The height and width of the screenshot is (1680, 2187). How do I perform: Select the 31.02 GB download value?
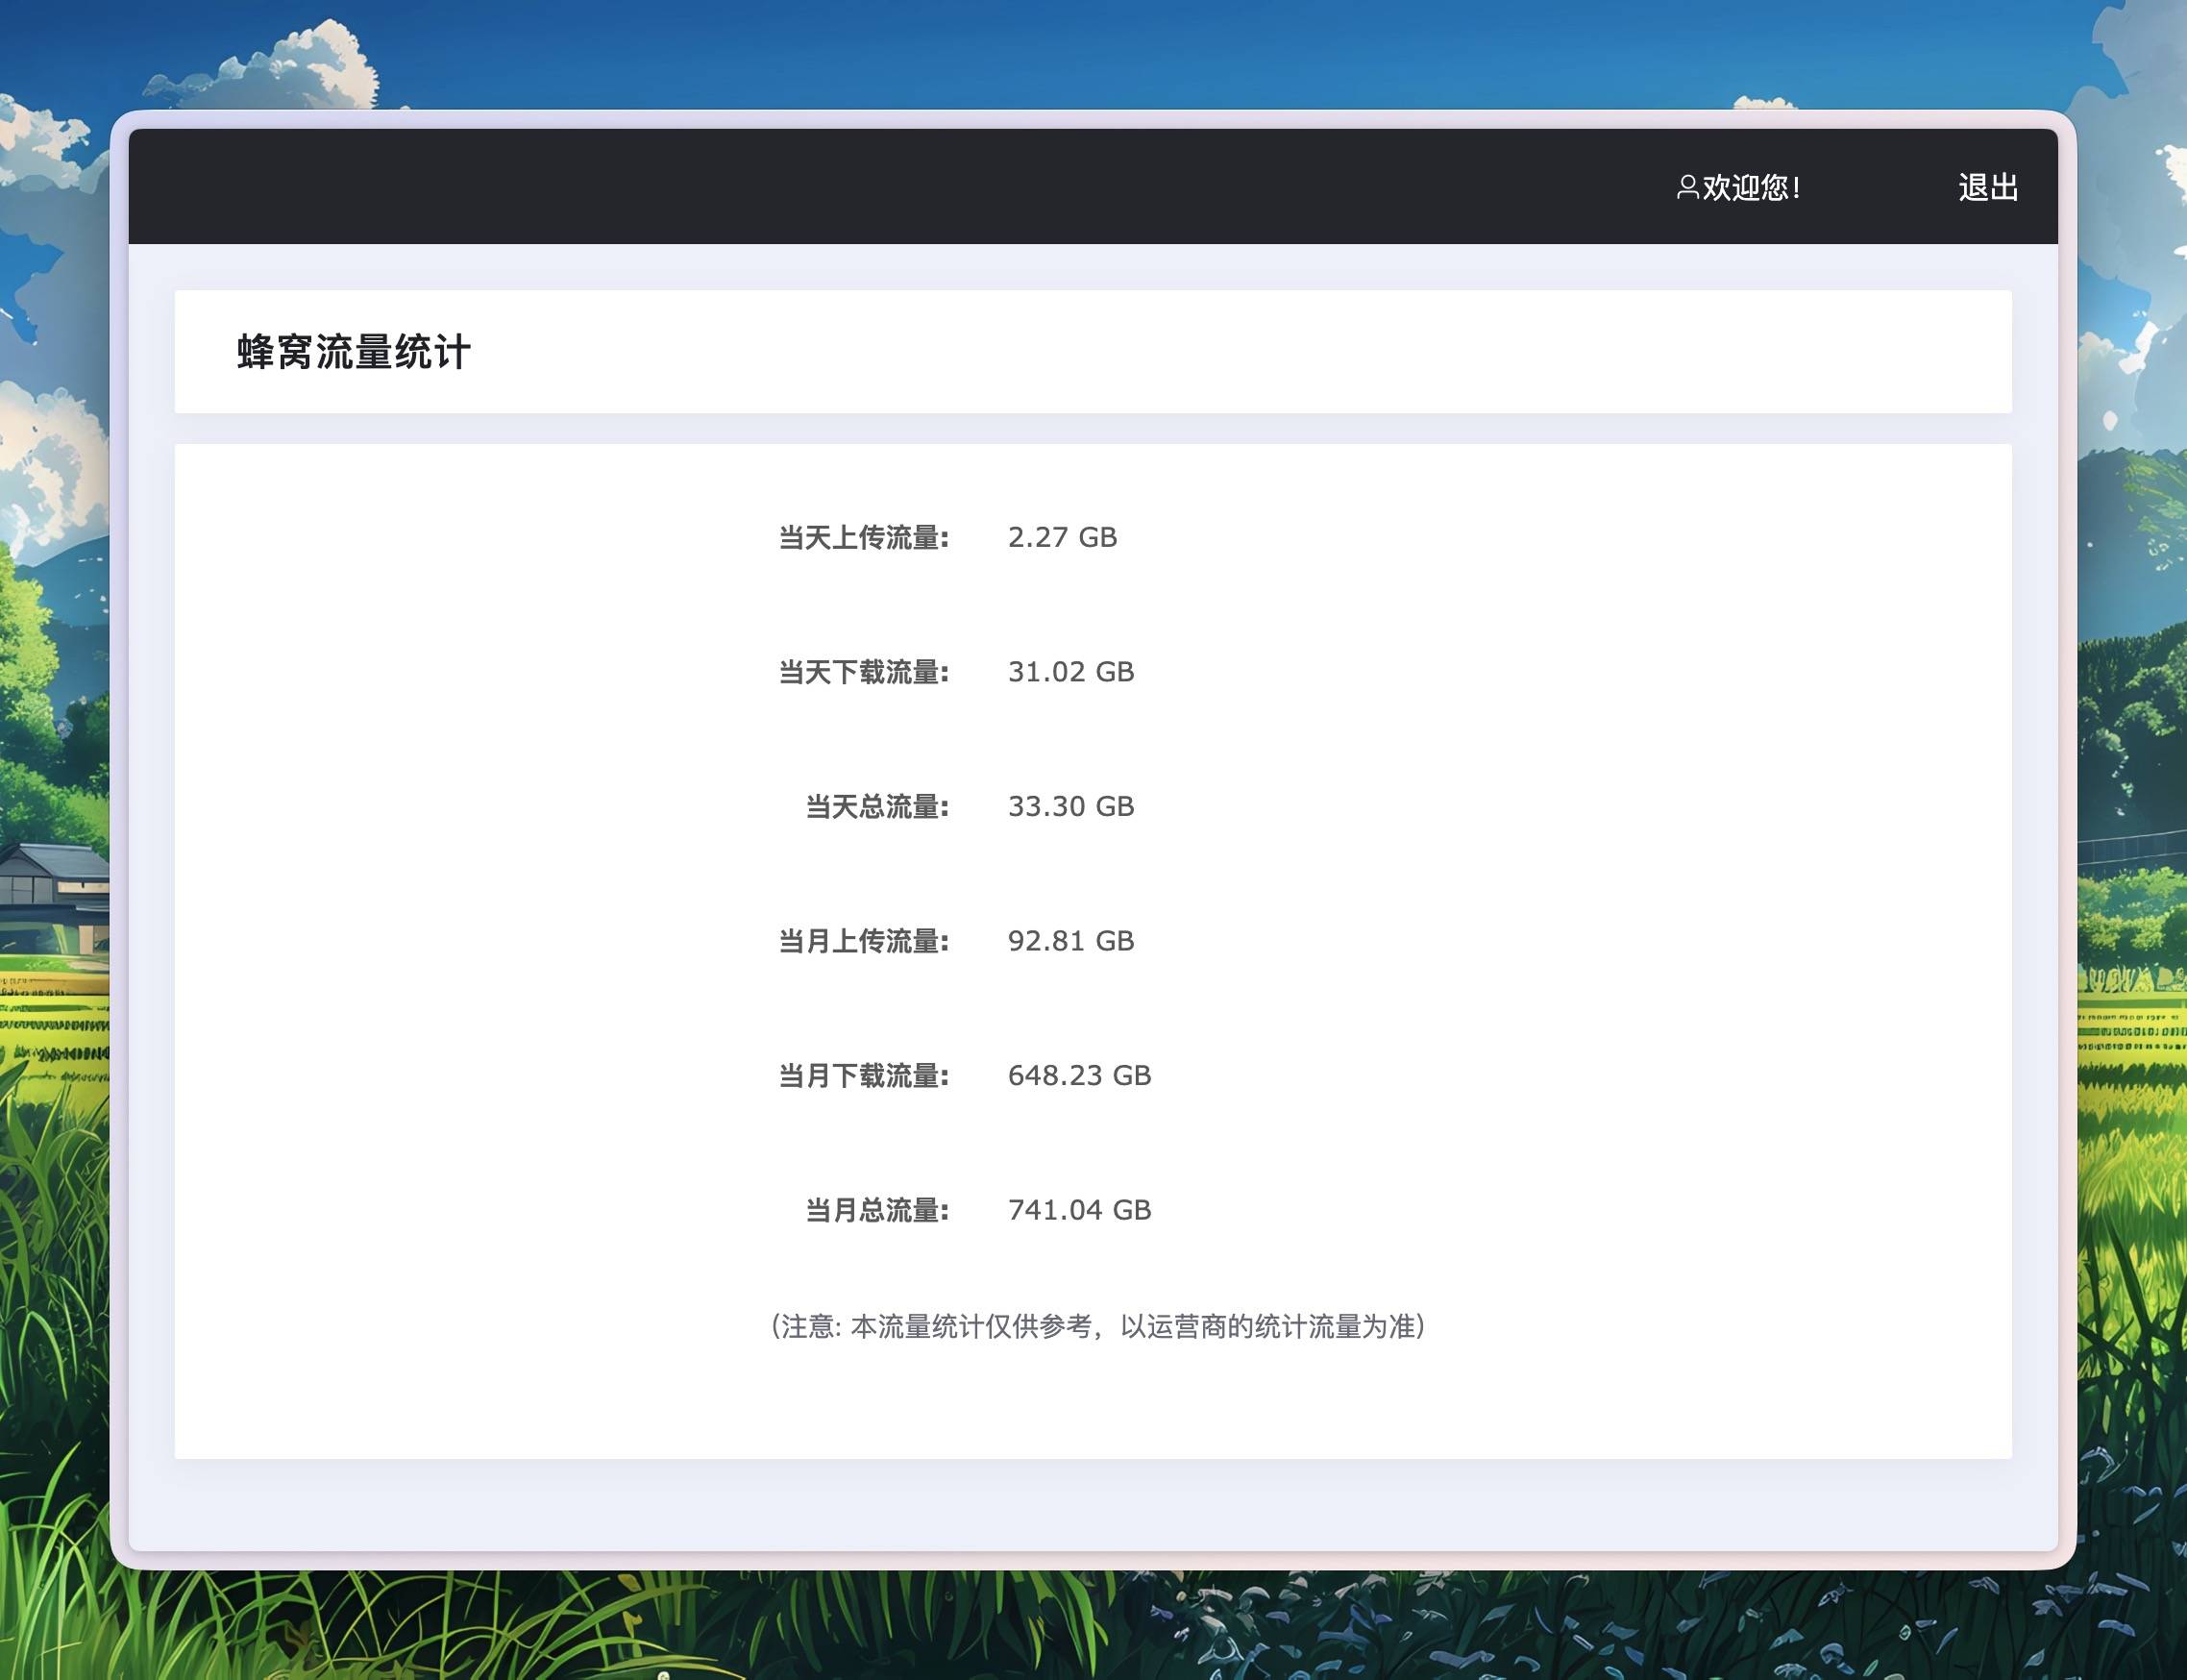[1070, 672]
